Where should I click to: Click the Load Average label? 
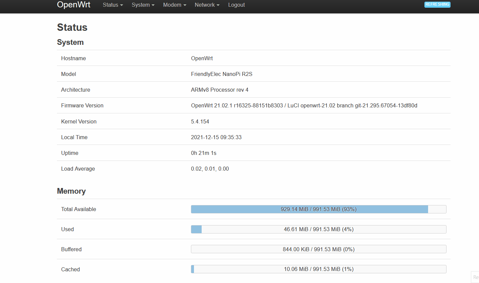pos(78,169)
